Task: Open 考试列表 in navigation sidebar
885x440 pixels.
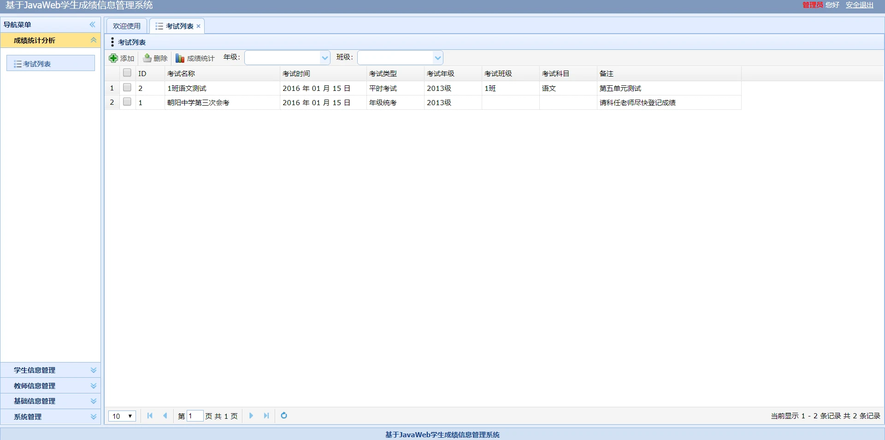Action: click(51, 63)
